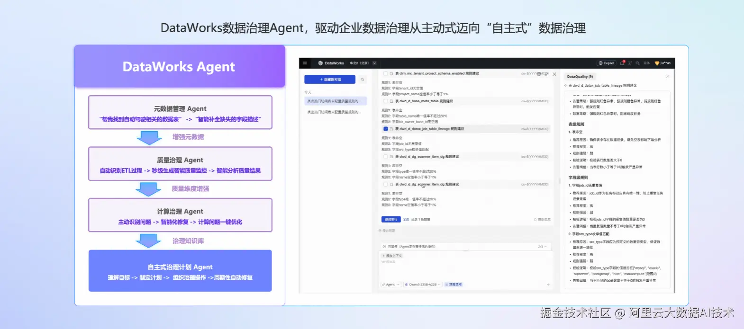Click the 质量治理 Agent box
The width and height of the screenshot is (744, 329).
tap(180, 164)
